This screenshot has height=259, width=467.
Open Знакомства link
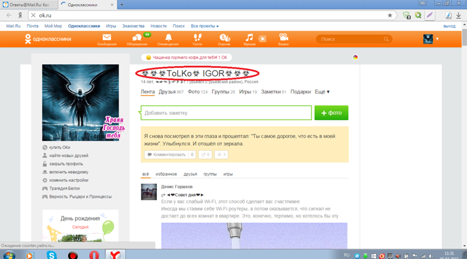coord(133,26)
